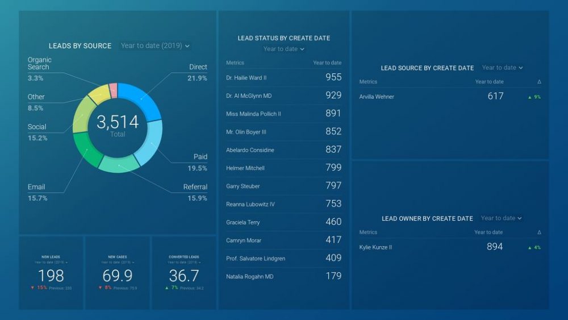Click the delta symbol in Lead Owner header
This screenshot has width=568, height=320.
tap(539, 232)
